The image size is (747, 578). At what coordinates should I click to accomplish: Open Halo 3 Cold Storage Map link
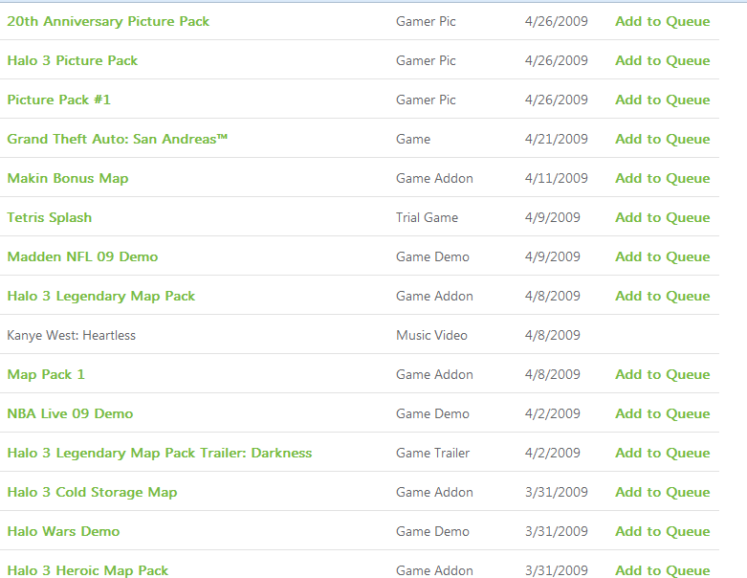point(92,492)
